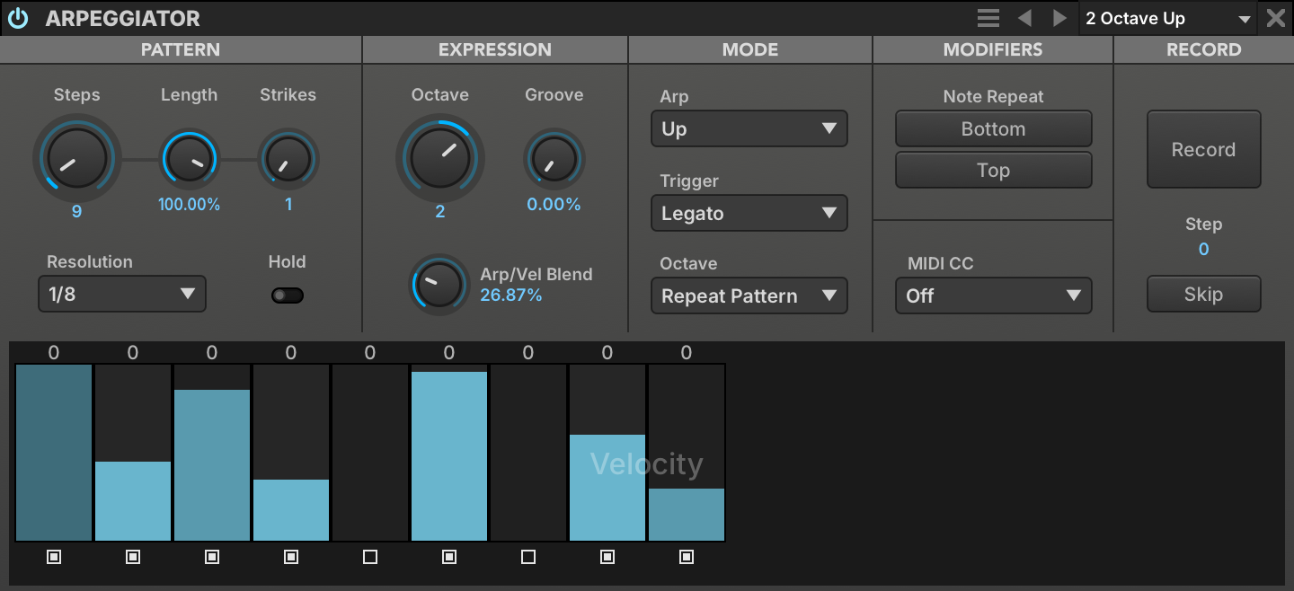Viewport: 1294px width, 591px height.
Task: Click the Note Repeat Bottom button
Action: 994,128
